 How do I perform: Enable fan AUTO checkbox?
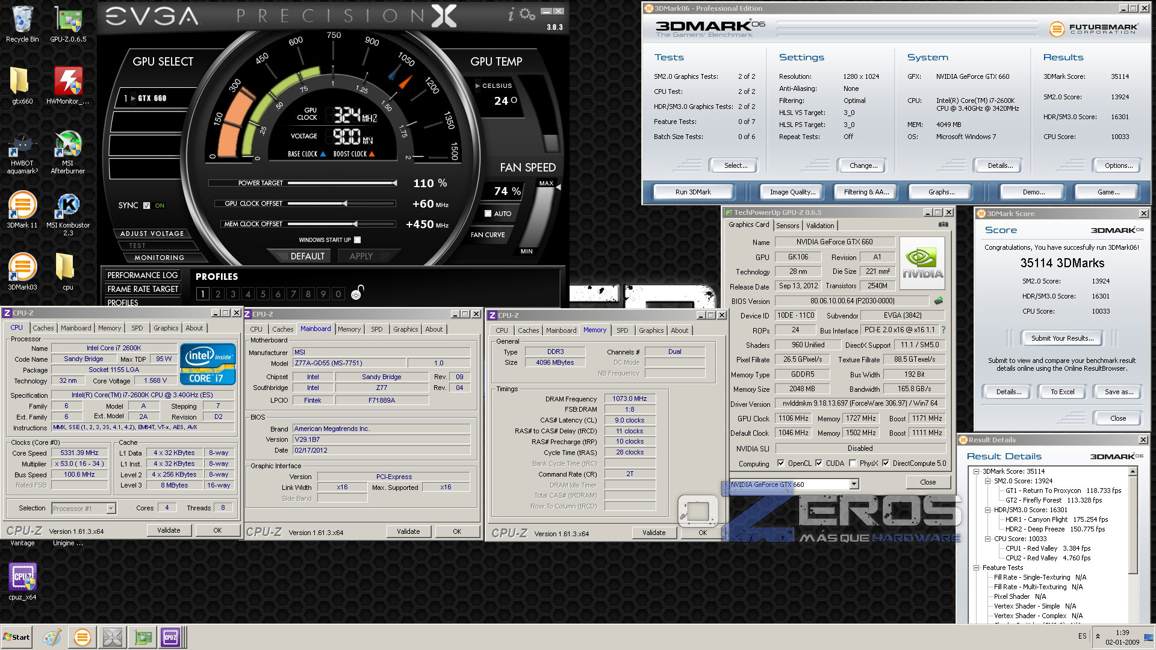click(x=488, y=214)
